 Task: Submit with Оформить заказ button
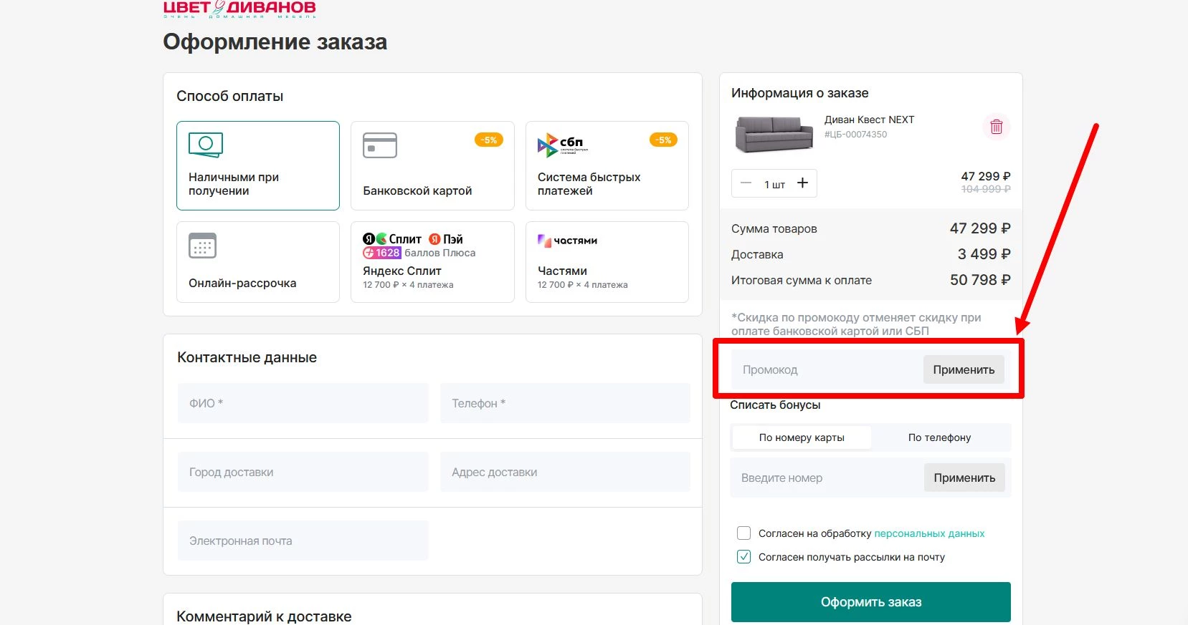click(x=871, y=602)
